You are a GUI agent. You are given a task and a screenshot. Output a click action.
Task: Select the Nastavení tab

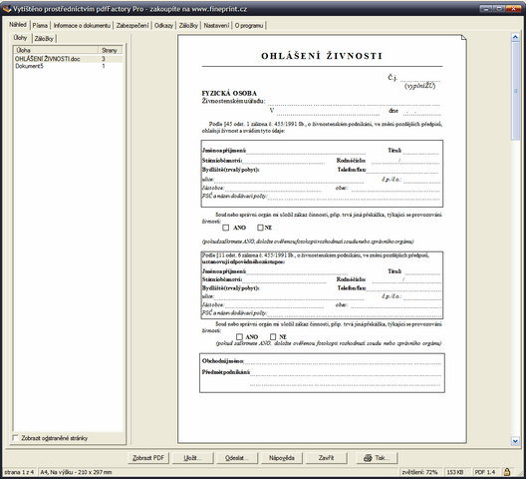pos(216,25)
